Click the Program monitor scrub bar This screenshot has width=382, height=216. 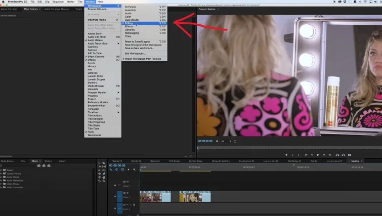(x=289, y=148)
